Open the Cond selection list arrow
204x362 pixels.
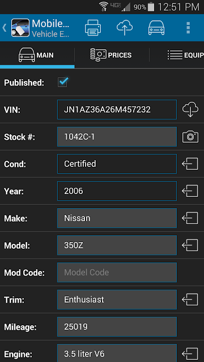pyautogui.click(x=190, y=164)
